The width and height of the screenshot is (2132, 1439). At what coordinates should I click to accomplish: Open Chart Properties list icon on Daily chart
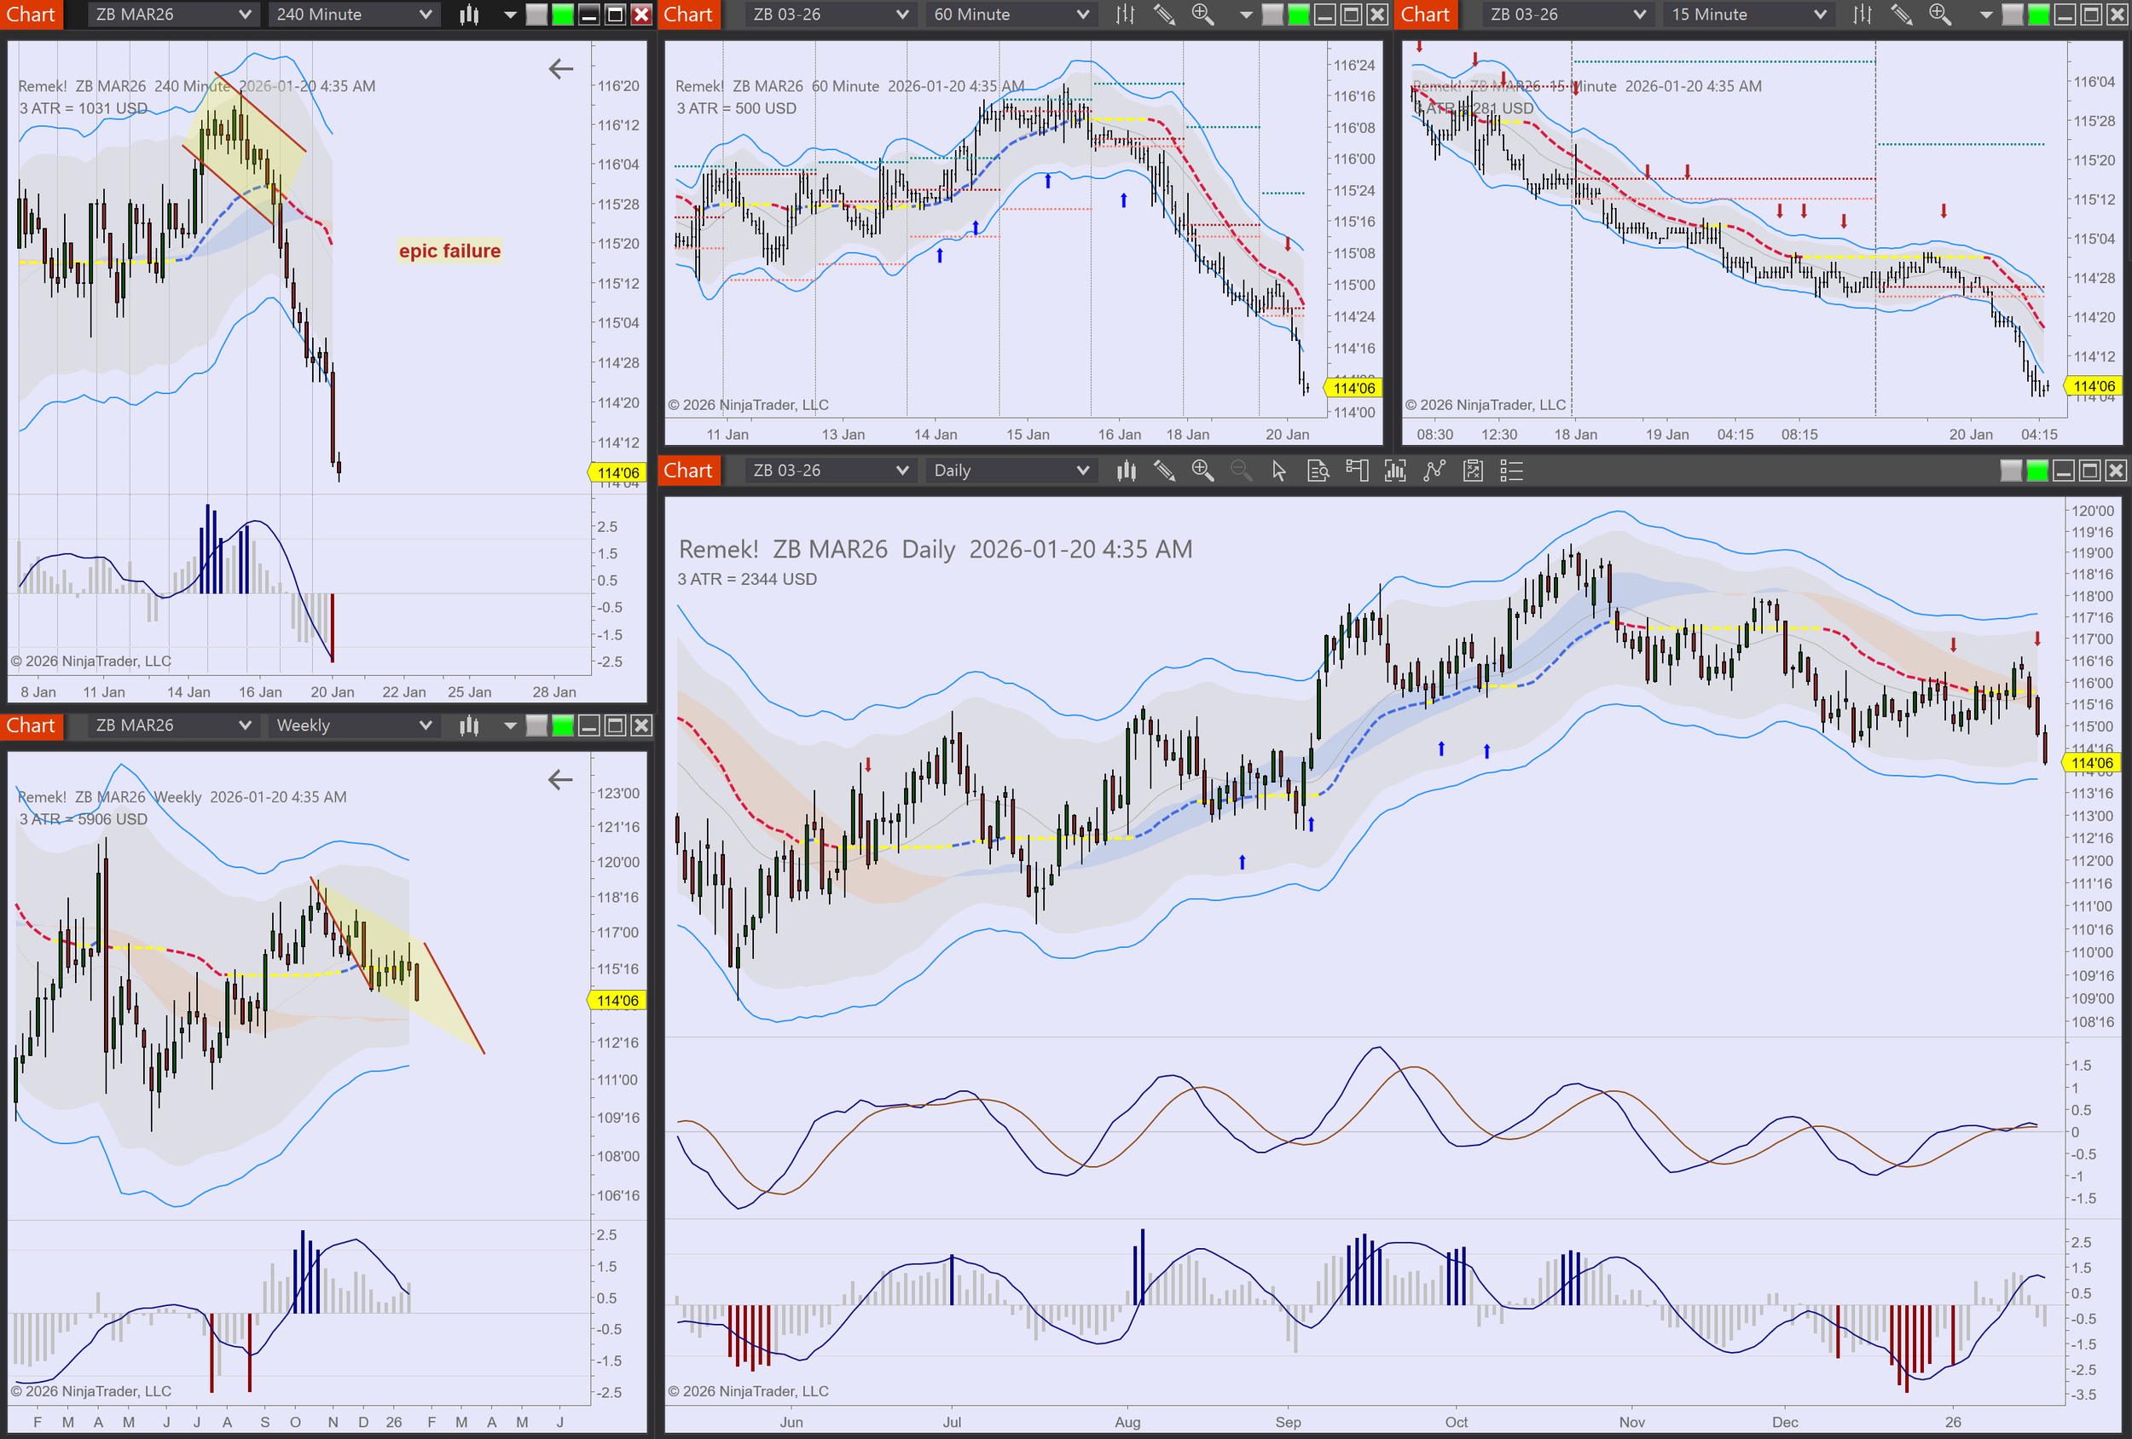[1512, 471]
